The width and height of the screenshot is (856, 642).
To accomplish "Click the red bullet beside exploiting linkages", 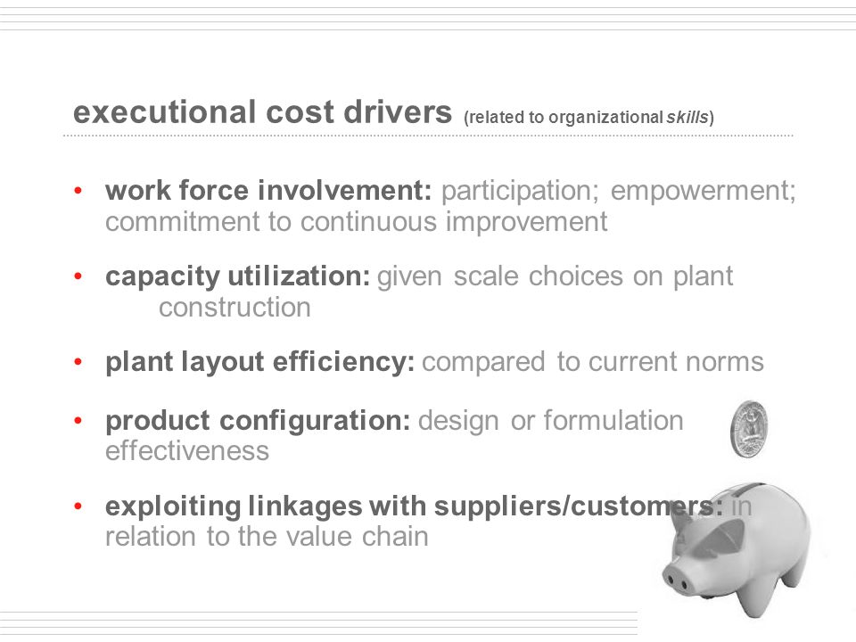I will (x=78, y=506).
